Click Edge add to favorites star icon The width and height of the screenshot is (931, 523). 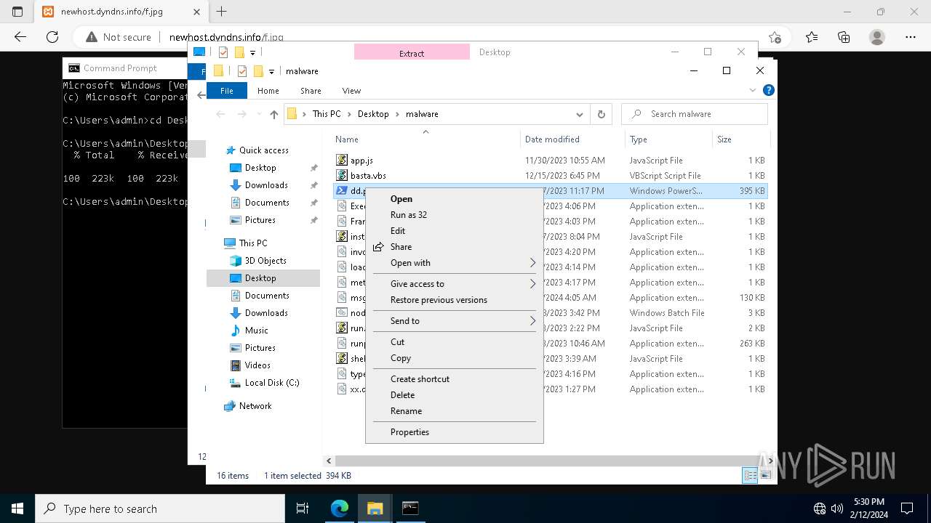(775, 37)
